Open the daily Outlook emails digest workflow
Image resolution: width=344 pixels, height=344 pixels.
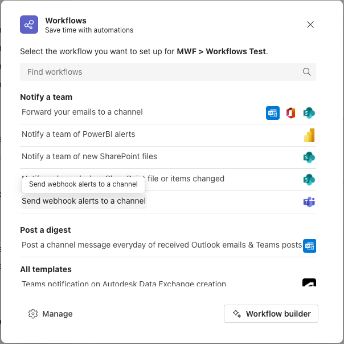coord(162,245)
